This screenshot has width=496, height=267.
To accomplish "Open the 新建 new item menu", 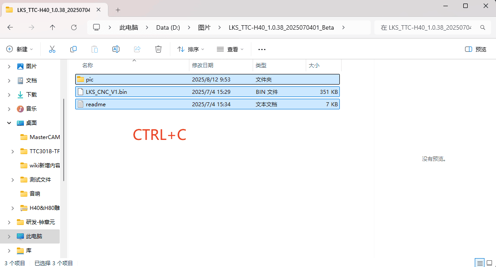I will [x=20, y=49].
